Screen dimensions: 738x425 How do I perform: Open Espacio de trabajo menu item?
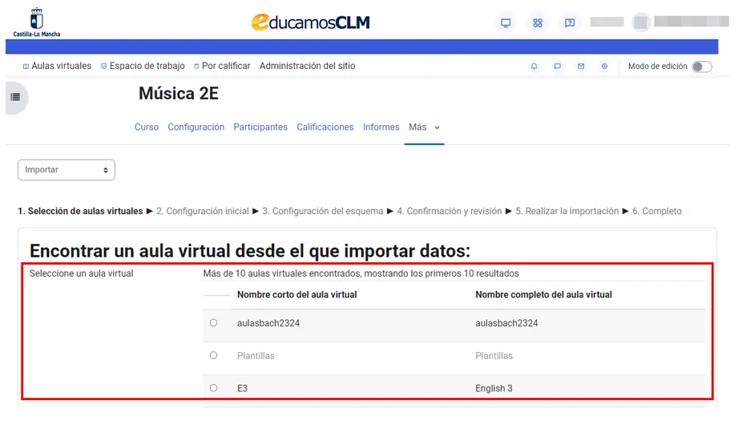point(143,66)
